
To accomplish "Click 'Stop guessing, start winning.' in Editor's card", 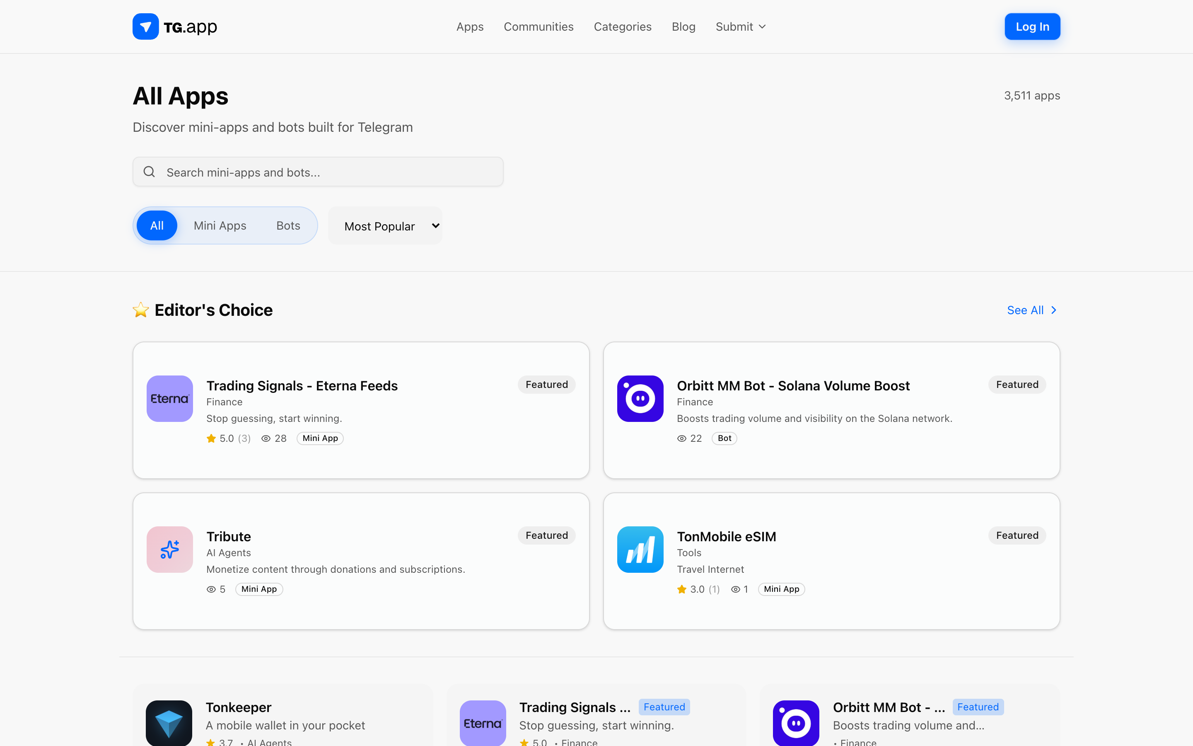I will pos(274,419).
